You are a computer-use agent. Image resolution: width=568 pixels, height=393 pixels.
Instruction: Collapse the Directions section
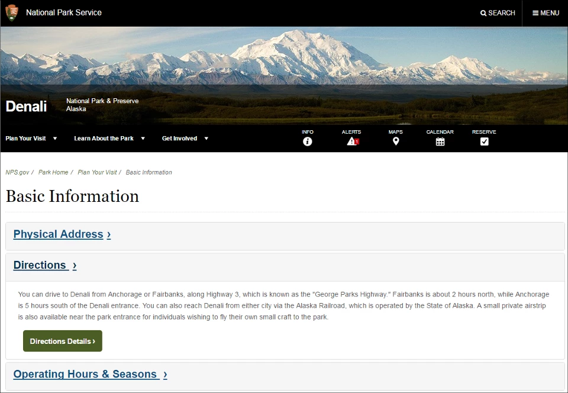tap(40, 265)
